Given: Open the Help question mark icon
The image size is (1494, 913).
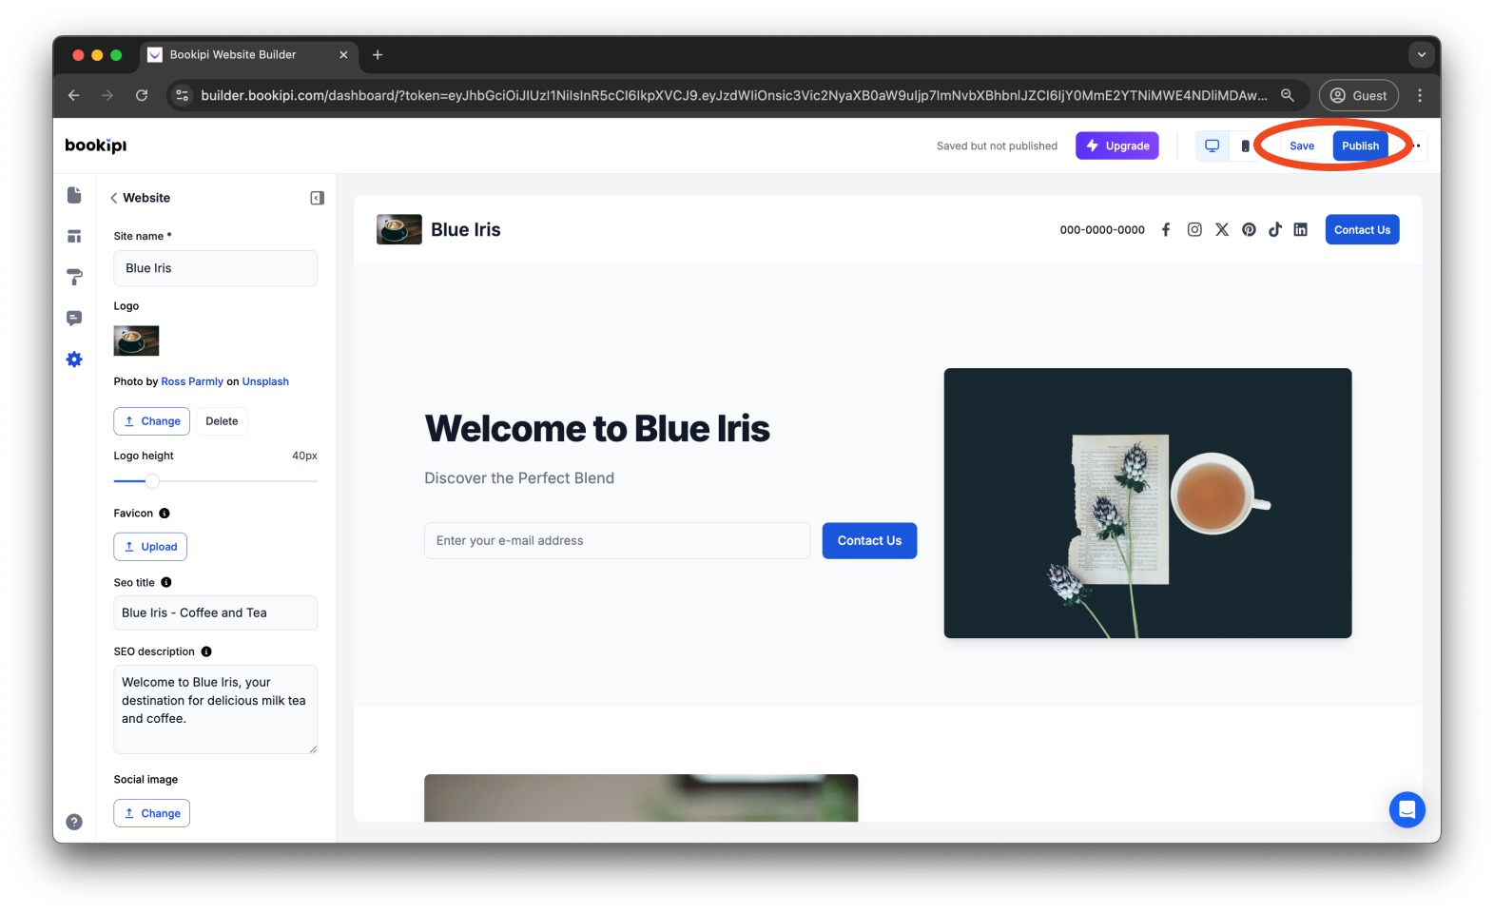Looking at the screenshot, I should click(x=74, y=822).
